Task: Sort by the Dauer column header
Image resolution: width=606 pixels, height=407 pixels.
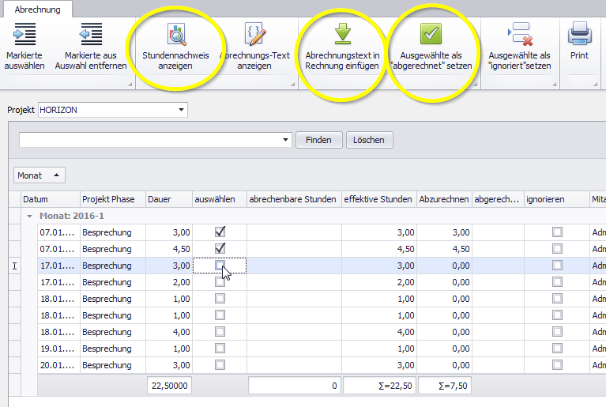Action: click(169, 200)
